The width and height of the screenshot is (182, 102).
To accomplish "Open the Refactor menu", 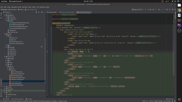I will coord(25,7).
